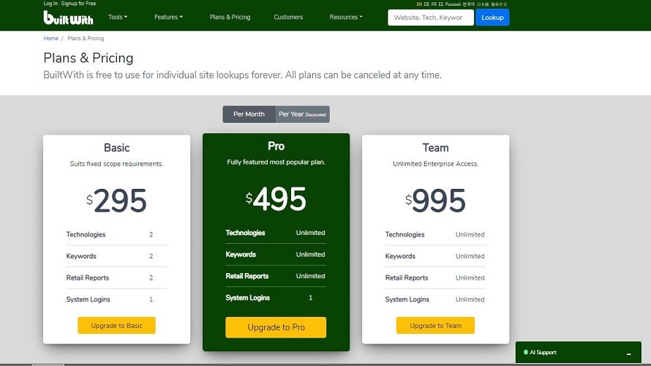Click Upgrade to Basic button
This screenshot has height=366, width=651.
116,325
